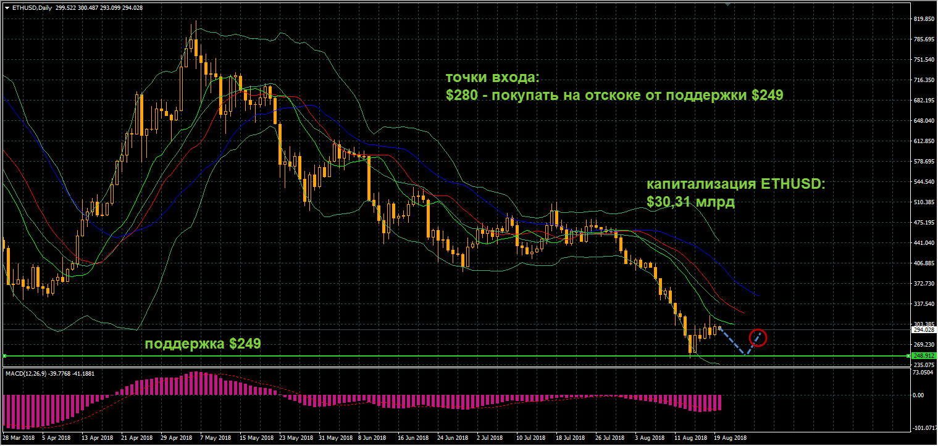The width and height of the screenshot is (938, 446).
Task: Click price axis value 372.730
Action: pyautogui.click(x=923, y=284)
